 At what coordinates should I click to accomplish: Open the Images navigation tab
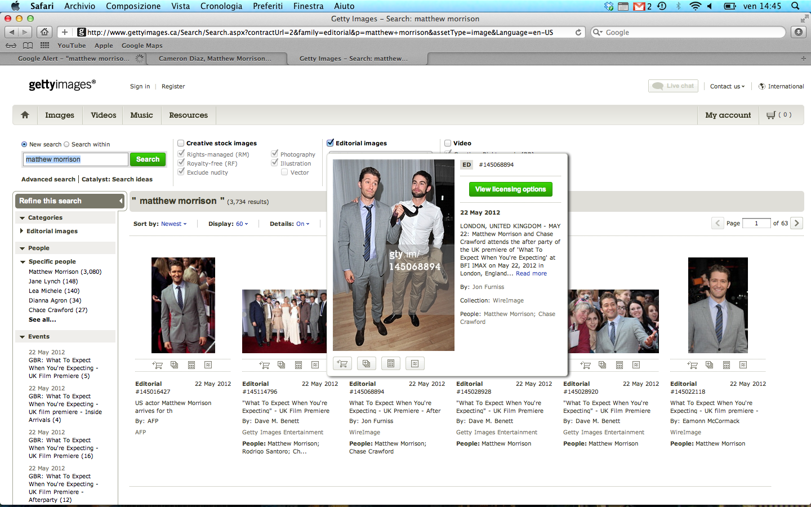tap(60, 115)
